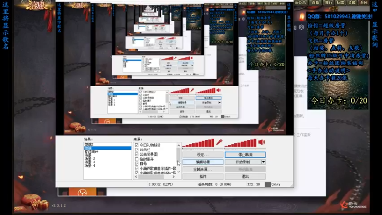382x215 pixels.
Task: Click the up arrow of the sources scrollbar
Action: pos(179,145)
